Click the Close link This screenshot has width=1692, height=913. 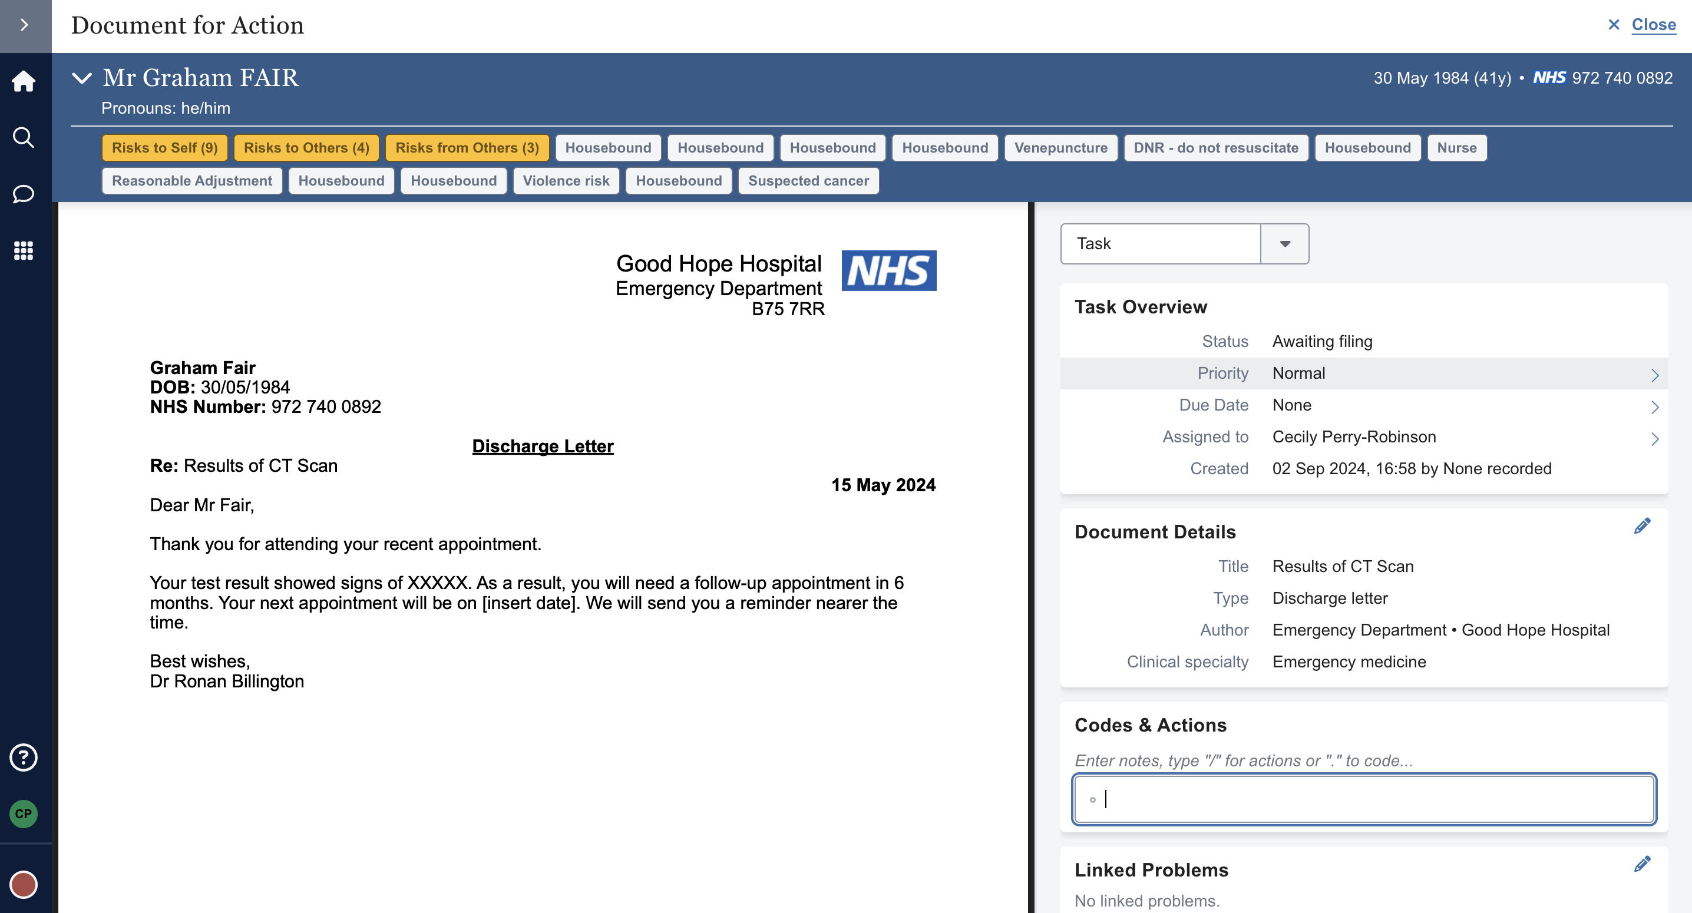[1653, 25]
